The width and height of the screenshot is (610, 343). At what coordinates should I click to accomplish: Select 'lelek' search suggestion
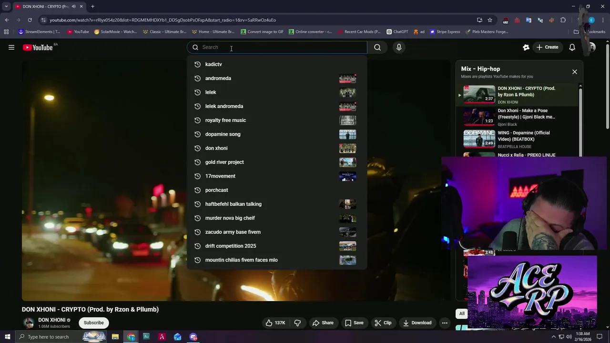277,92
